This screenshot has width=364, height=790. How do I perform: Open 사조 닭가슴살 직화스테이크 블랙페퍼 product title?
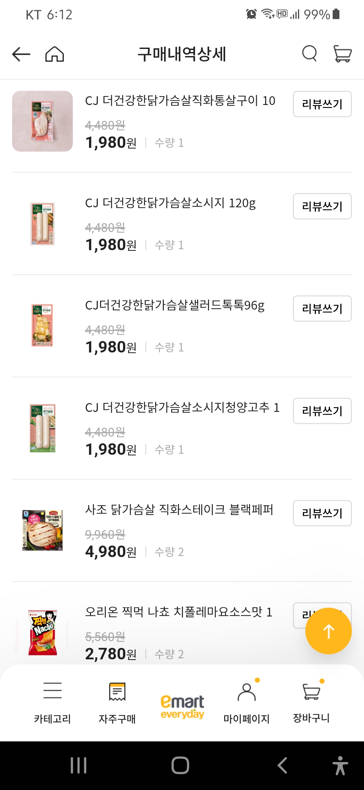click(179, 509)
